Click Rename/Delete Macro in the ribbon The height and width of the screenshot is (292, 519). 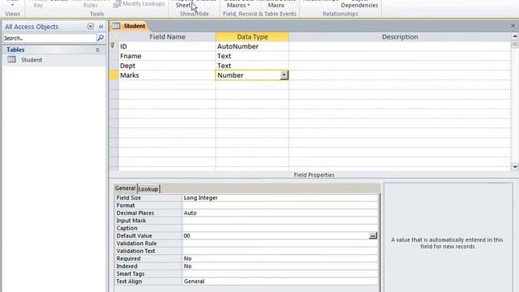pos(276,4)
